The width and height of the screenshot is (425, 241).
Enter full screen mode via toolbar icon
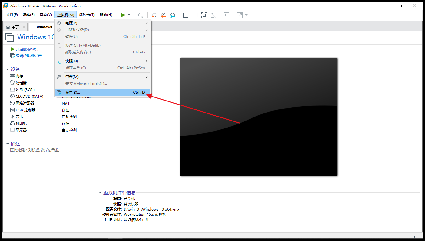click(x=204, y=15)
